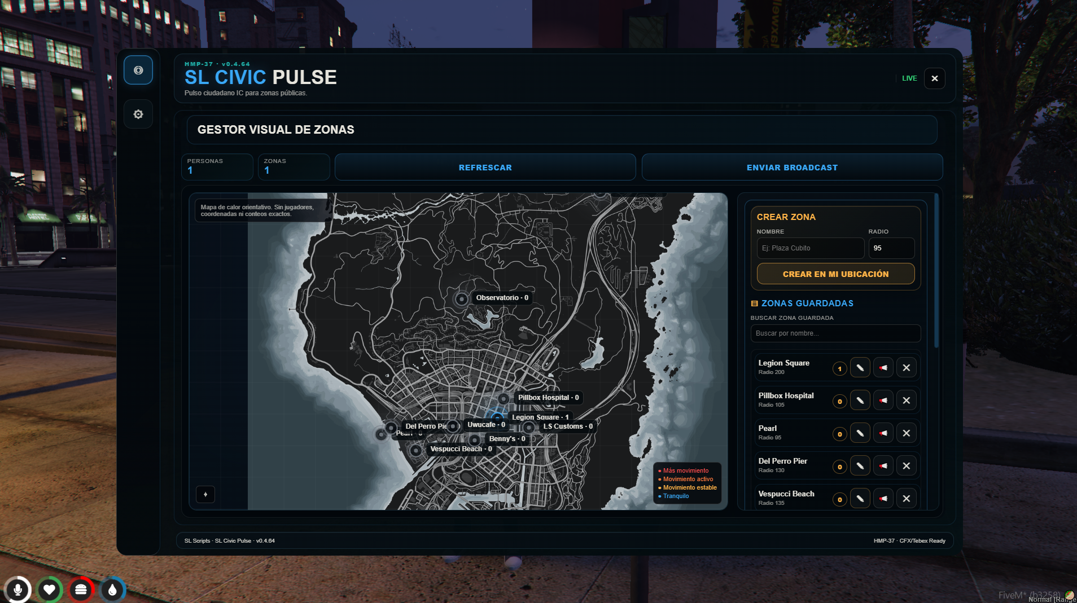Click the 'SL Scripts · SL Civic Pulse' footer text

pos(230,541)
